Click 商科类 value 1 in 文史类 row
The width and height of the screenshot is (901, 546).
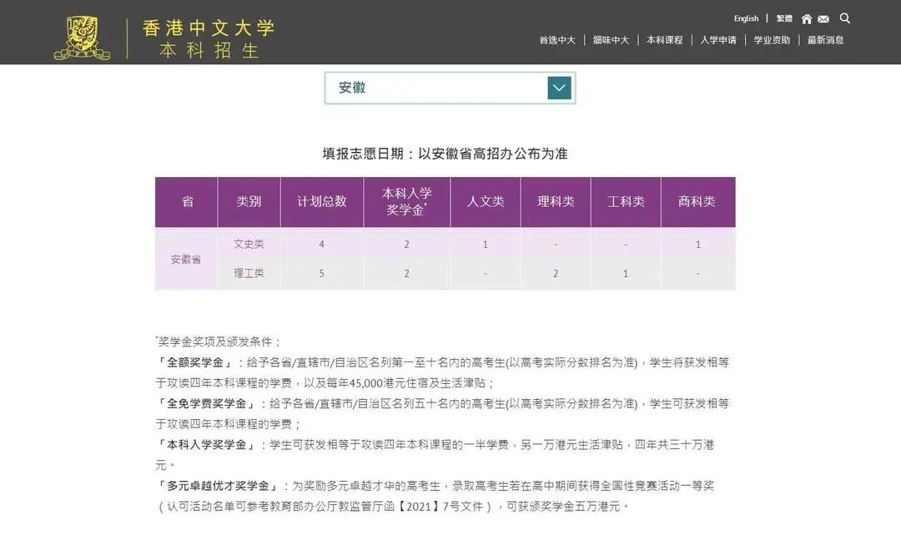click(x=698, y=245)
